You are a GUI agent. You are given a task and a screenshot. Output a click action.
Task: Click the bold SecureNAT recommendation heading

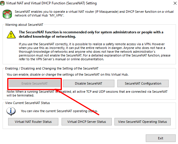(x=91, y=34)
